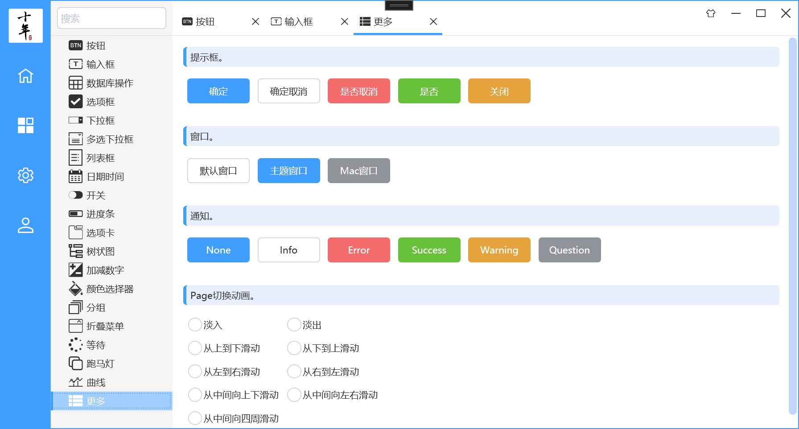799x429 pixels.
Task: Click inside the 搜索 search box
Action: 111,18
